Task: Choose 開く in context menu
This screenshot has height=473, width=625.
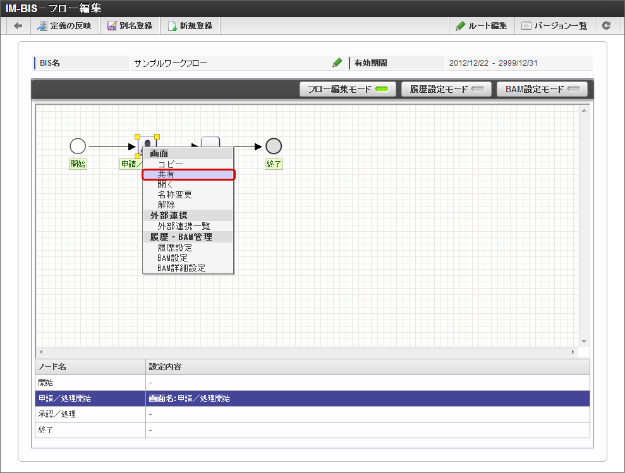Action: tap(188, 184)
